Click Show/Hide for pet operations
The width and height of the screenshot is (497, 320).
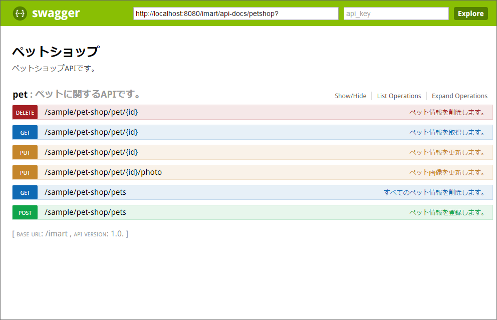[351, 96]
